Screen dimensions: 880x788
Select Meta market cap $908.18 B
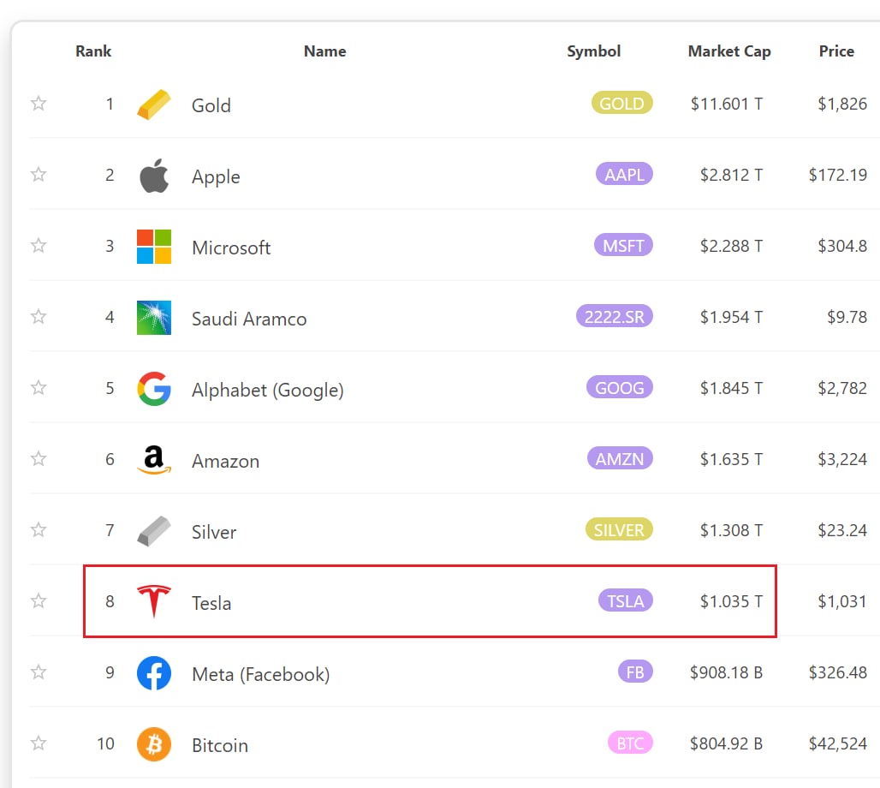point(726,672)
